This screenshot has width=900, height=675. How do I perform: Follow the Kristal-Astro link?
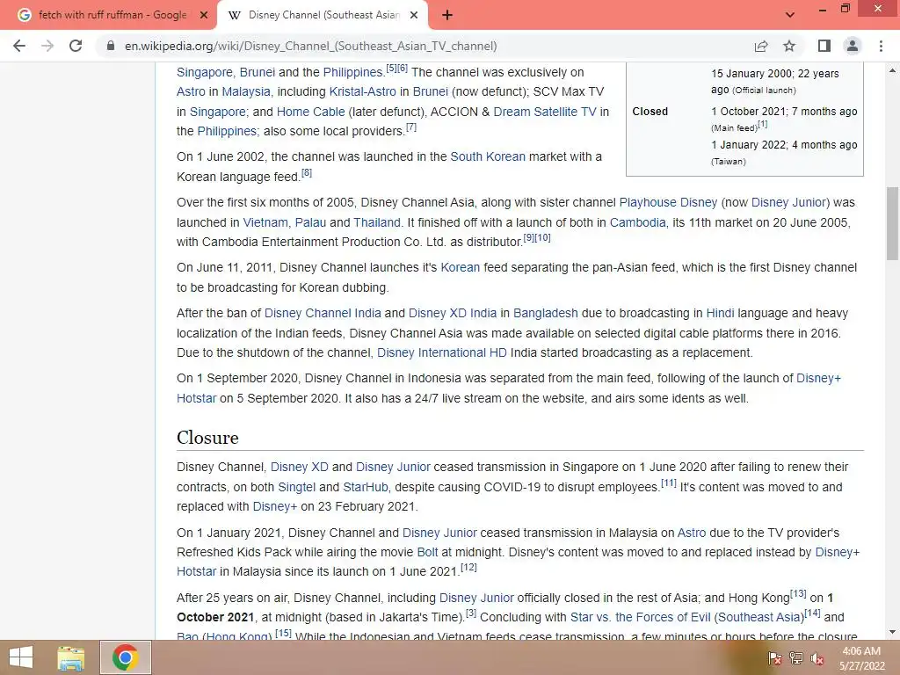point(362,91)
